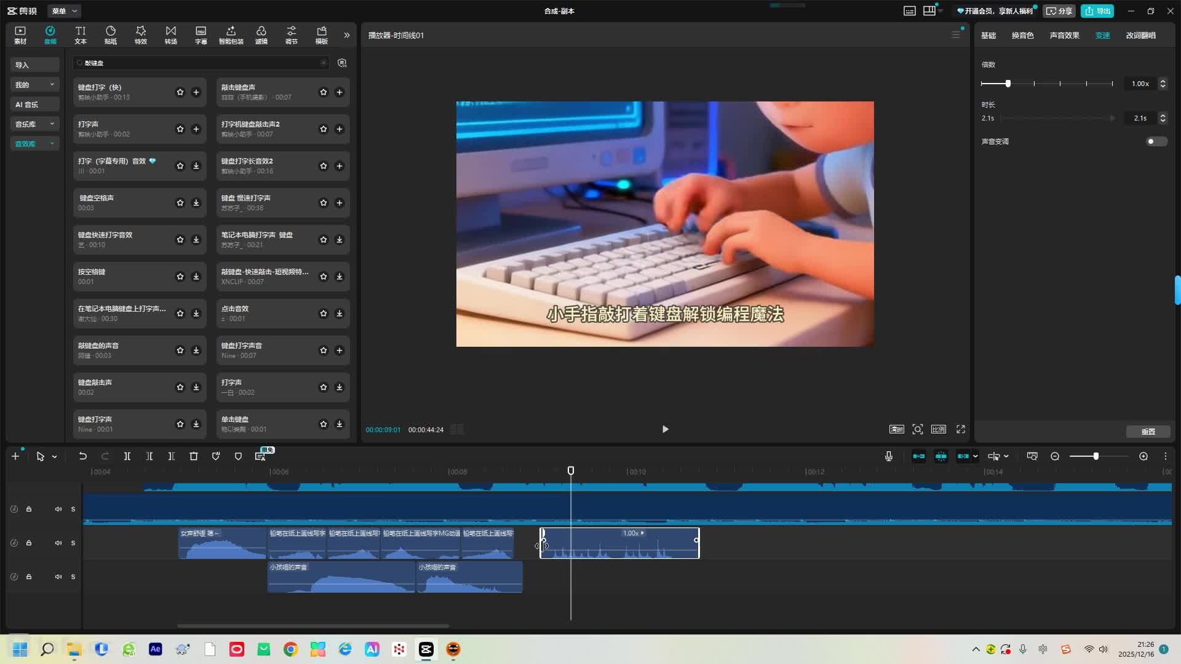The height and width of the screenshot is (664, 1181).
Task: Open the 贴纸 (stickers) panel icon
Action: pos(111,34)
